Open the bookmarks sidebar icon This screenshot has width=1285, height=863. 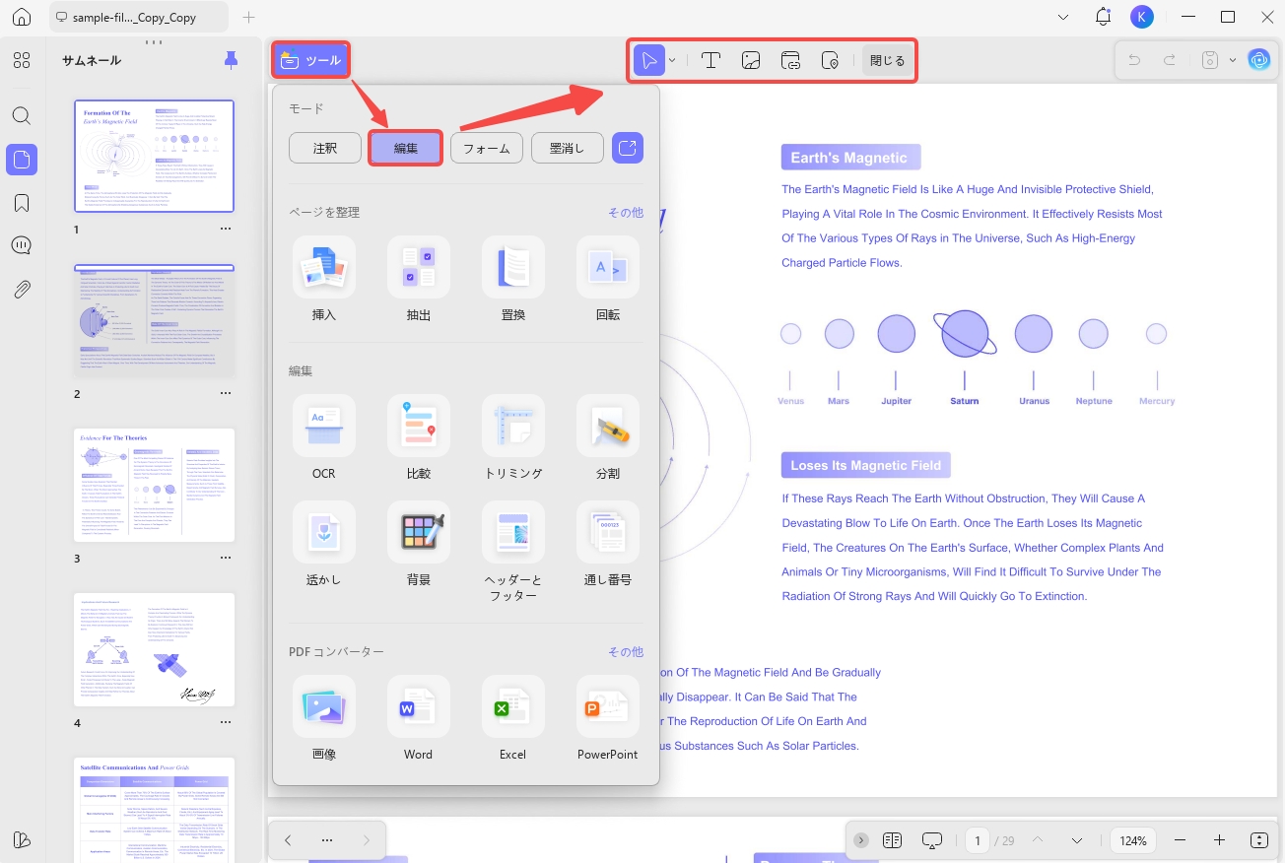coord(22,202)
